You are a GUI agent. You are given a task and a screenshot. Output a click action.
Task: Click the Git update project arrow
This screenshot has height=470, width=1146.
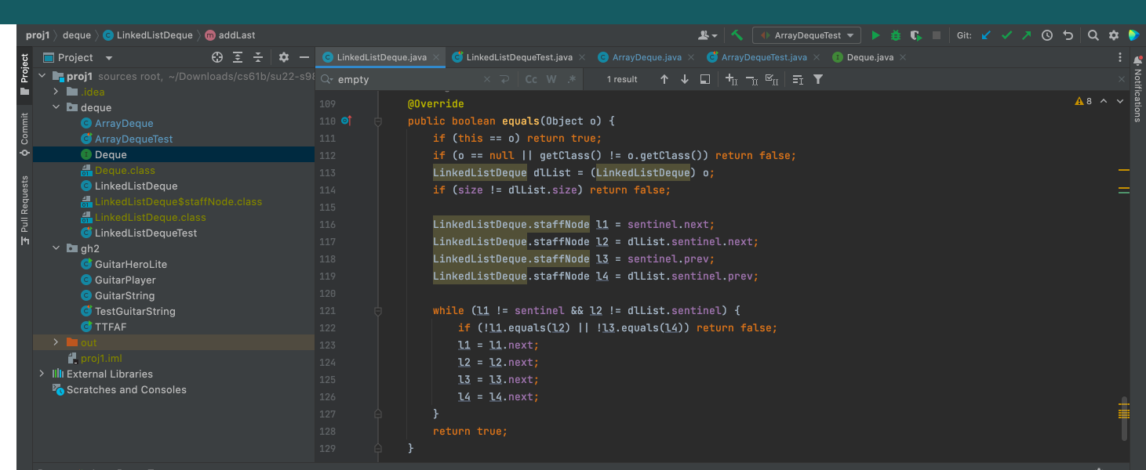coord(986,35)
